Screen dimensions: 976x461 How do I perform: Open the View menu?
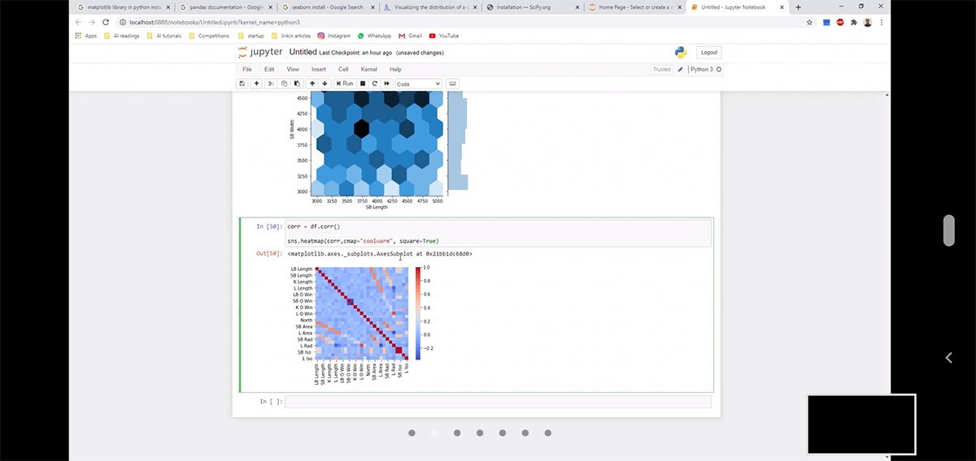tap(293, 69)
